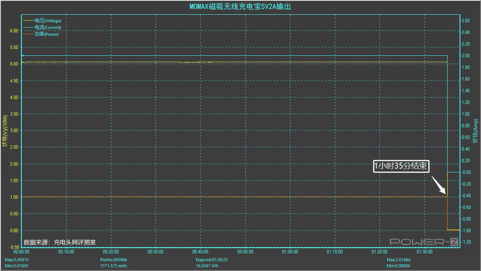Click the 01:00:00 time axis label
This screenshot has height=271, width=481.
(290, 252)
